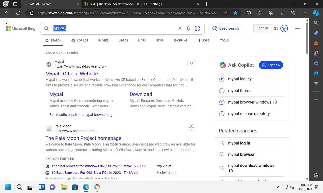This screenshot has width=323, height=193.
Task: Open sidebar settings gear
Action: pos(316,175)
